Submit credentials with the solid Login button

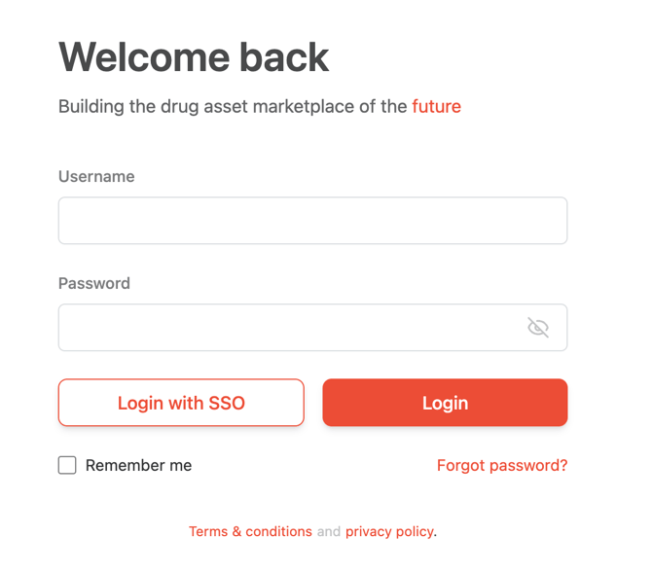point(445,403)
